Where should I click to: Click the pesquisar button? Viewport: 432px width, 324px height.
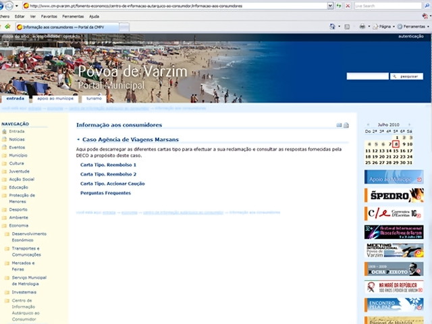coord(406,76)
